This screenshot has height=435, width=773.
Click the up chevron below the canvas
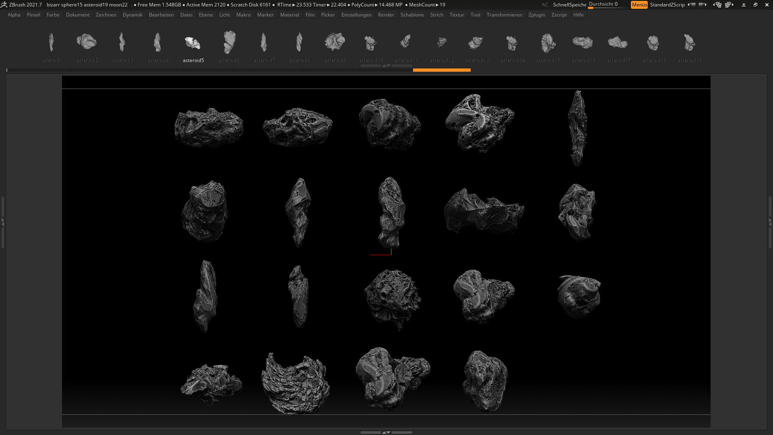[x=384, y=432]
